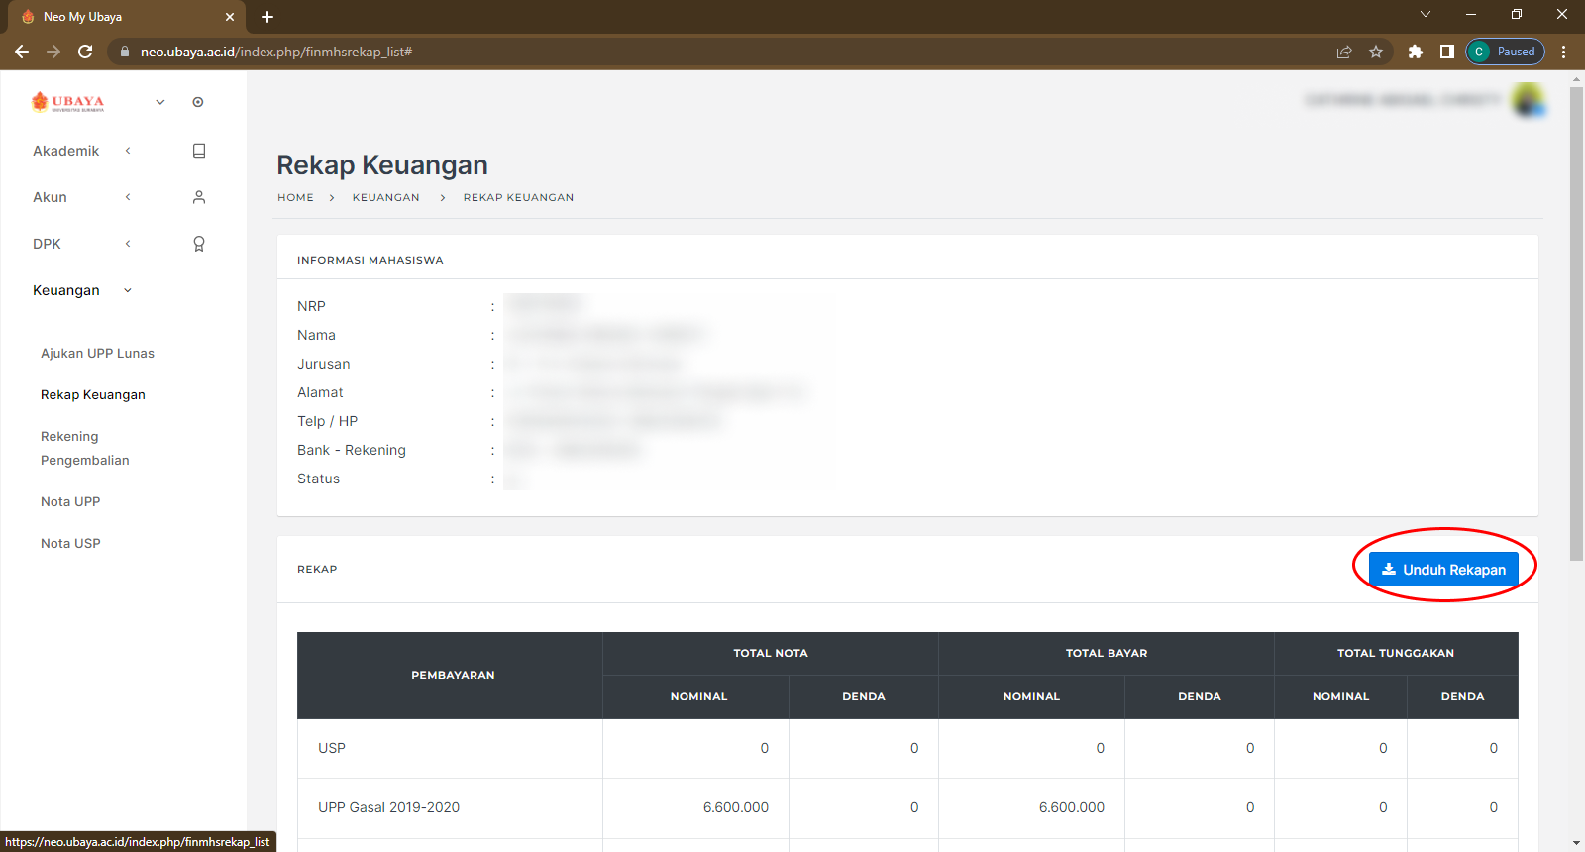
Task: Go to HOME via the breadcrumb
Action: pos(295,197)
